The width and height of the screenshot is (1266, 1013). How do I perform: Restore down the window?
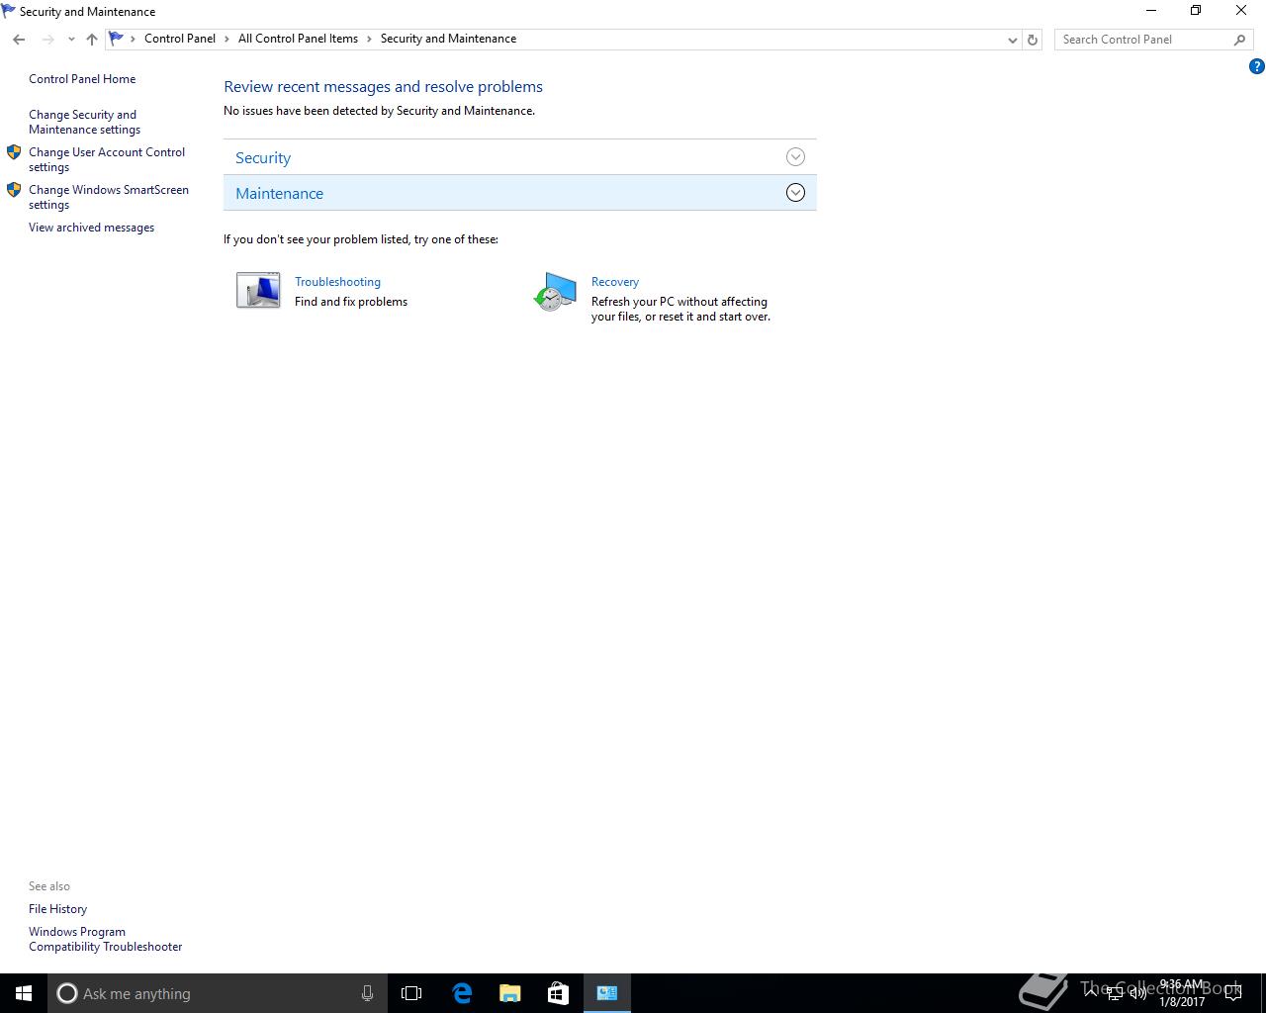(x=1196, y=11)
